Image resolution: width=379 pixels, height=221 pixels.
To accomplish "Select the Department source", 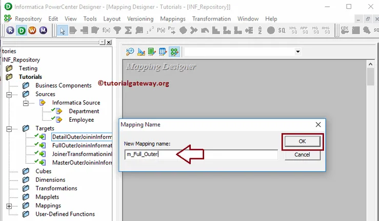I will [84, 112].
